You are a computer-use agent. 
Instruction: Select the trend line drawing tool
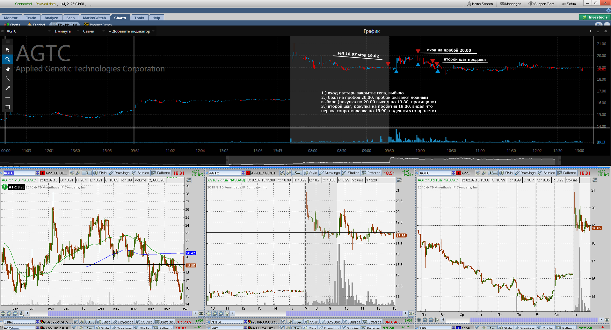pos(8,78)
